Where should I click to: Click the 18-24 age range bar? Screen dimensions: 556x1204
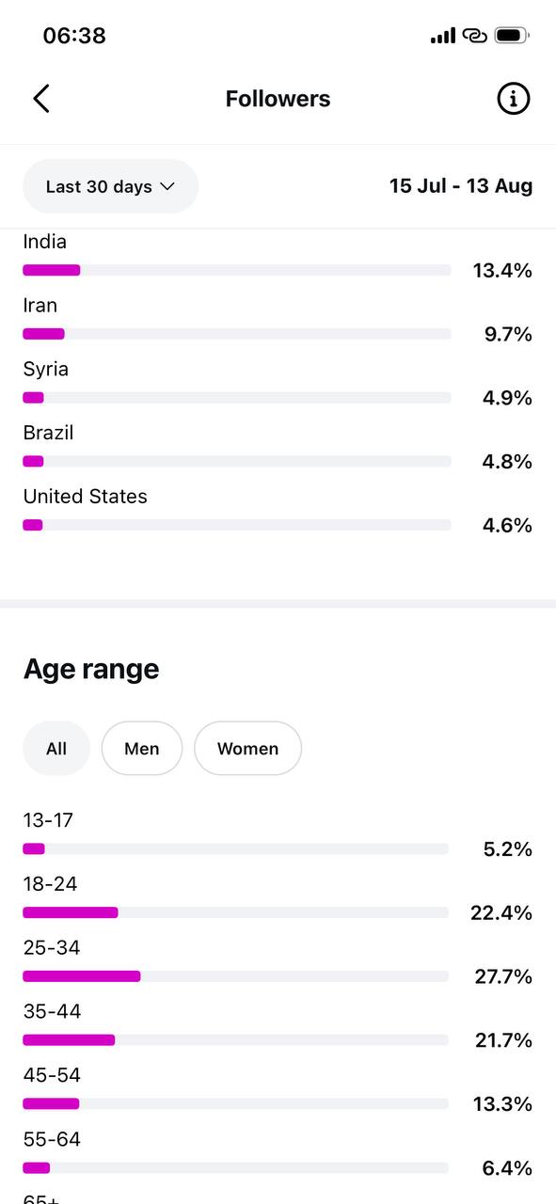(x=235, y=912)
